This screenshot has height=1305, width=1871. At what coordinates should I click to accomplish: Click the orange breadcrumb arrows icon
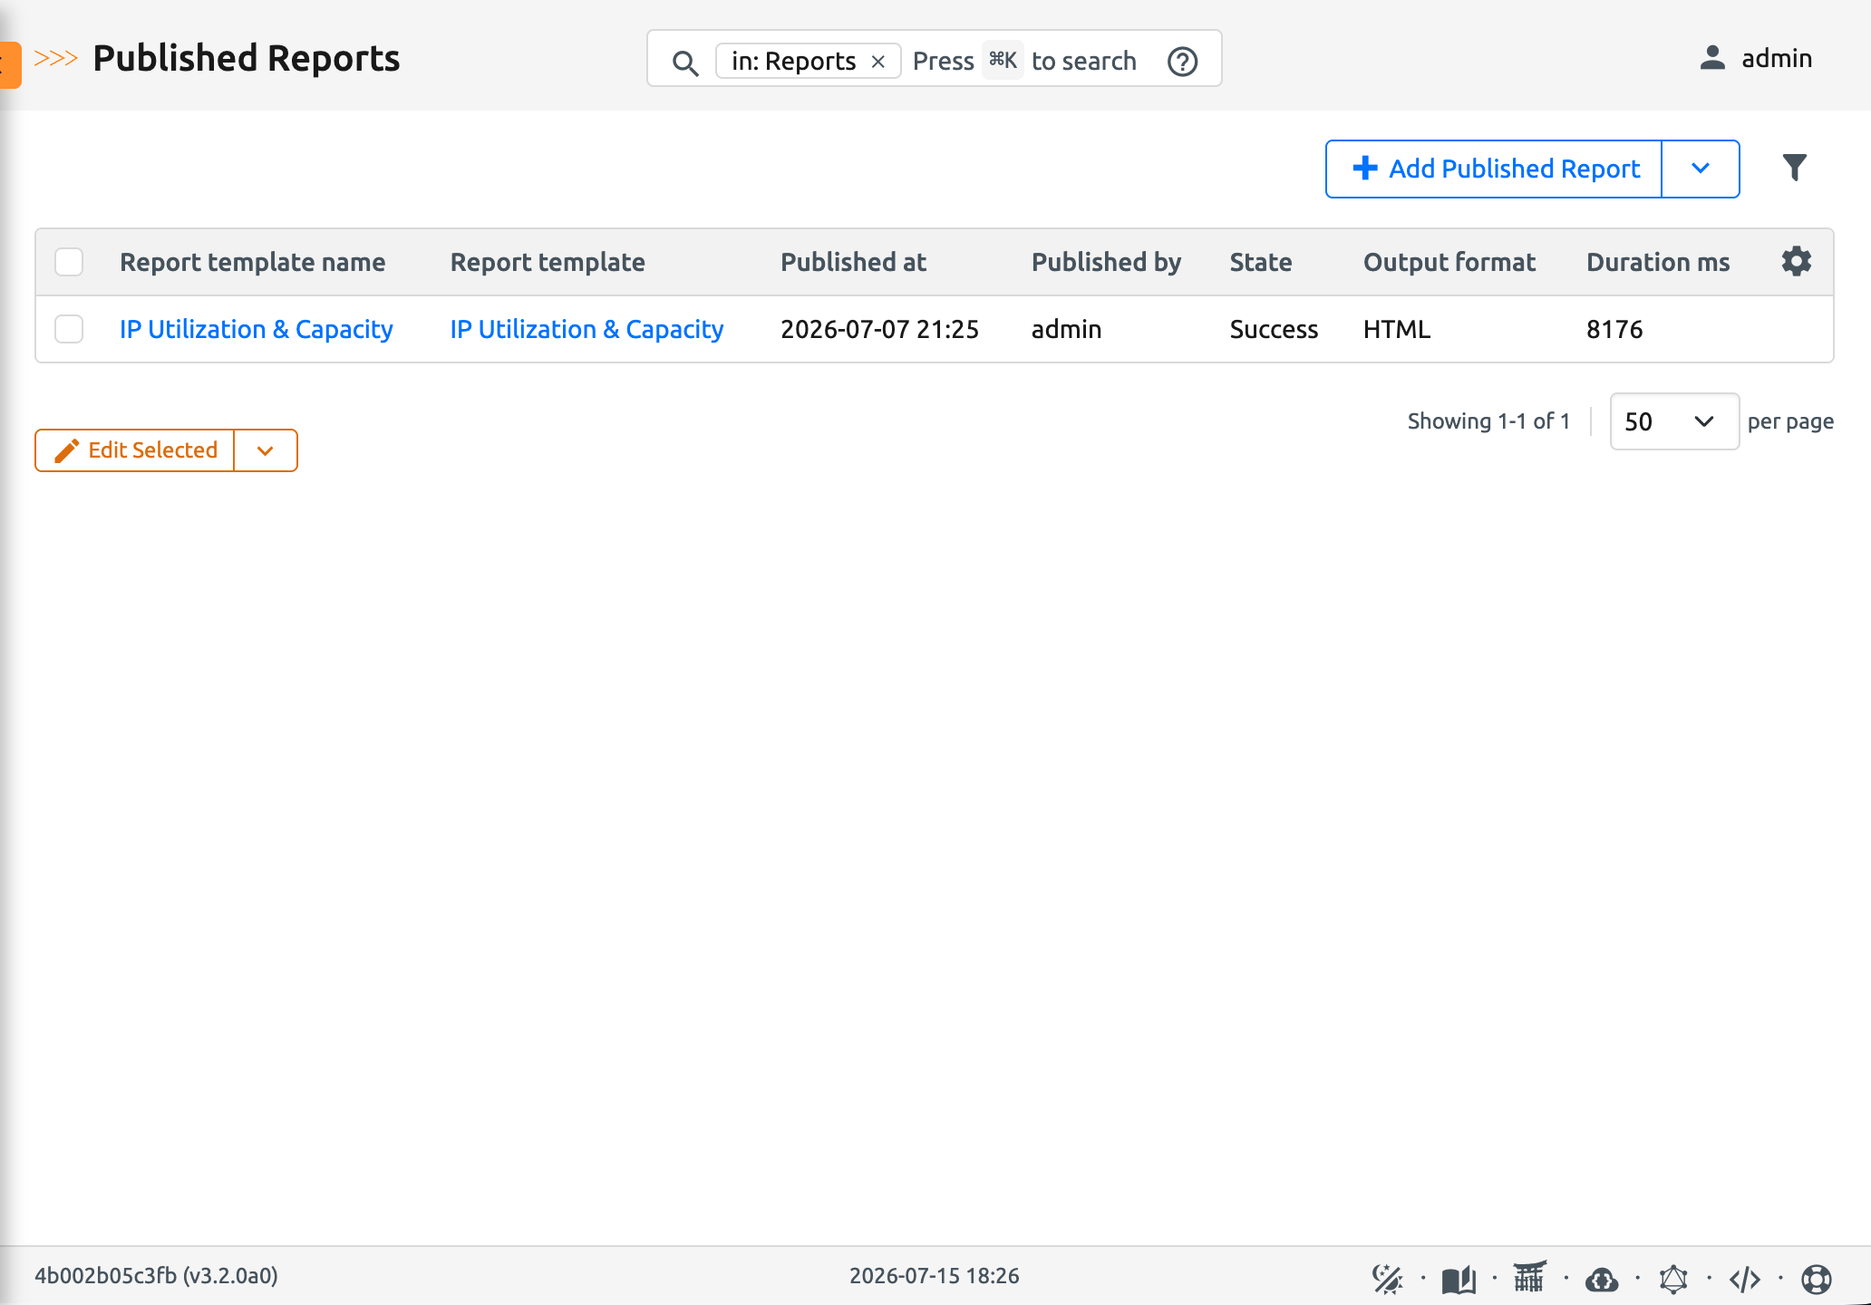[x=55, y=58]
